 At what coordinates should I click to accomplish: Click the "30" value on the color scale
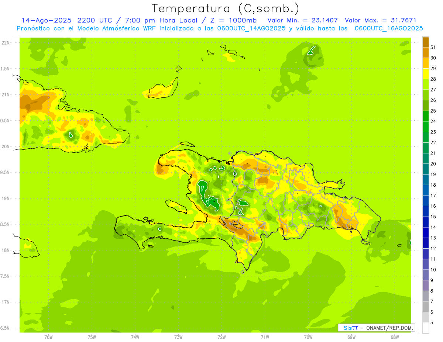point(433,58)
